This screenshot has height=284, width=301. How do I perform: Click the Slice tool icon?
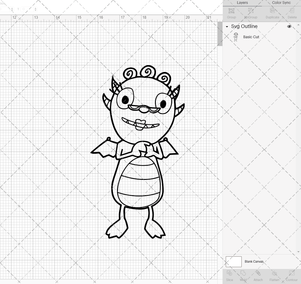[229, 273]
